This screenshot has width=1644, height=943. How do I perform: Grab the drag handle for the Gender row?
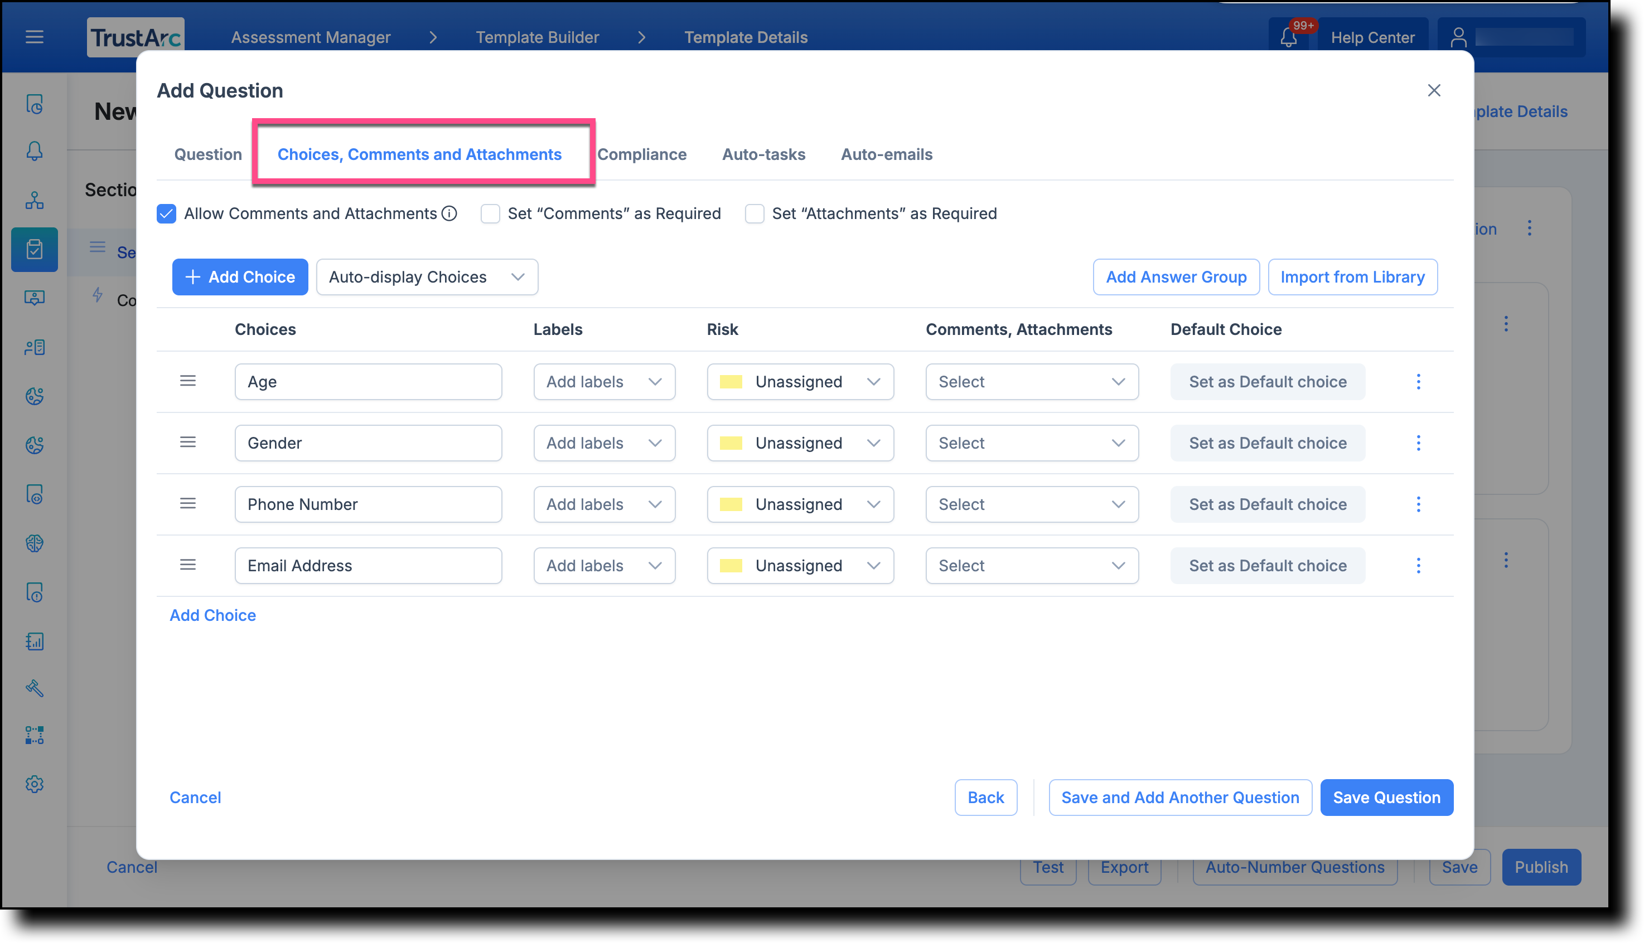coord(188,443)
